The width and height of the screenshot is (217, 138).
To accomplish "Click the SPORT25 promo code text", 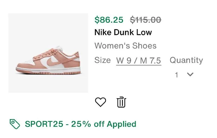I will point(44,124).
